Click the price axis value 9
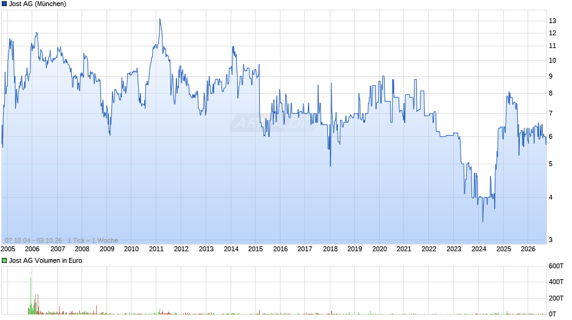This screenshot has width=572, height=320. [x=551, y=76]
